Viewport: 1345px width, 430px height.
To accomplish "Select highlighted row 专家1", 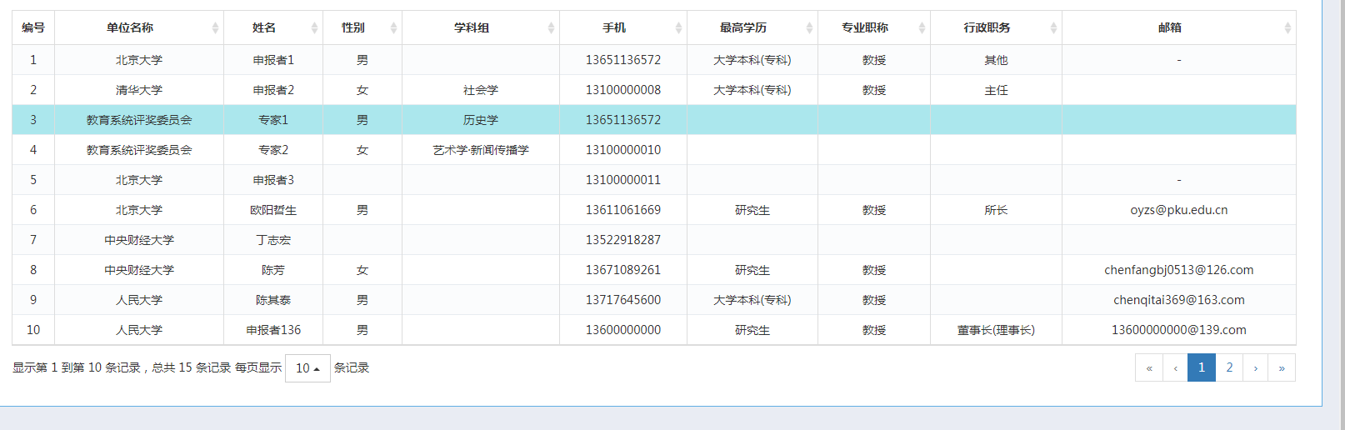I will click(x=654, y=120).
